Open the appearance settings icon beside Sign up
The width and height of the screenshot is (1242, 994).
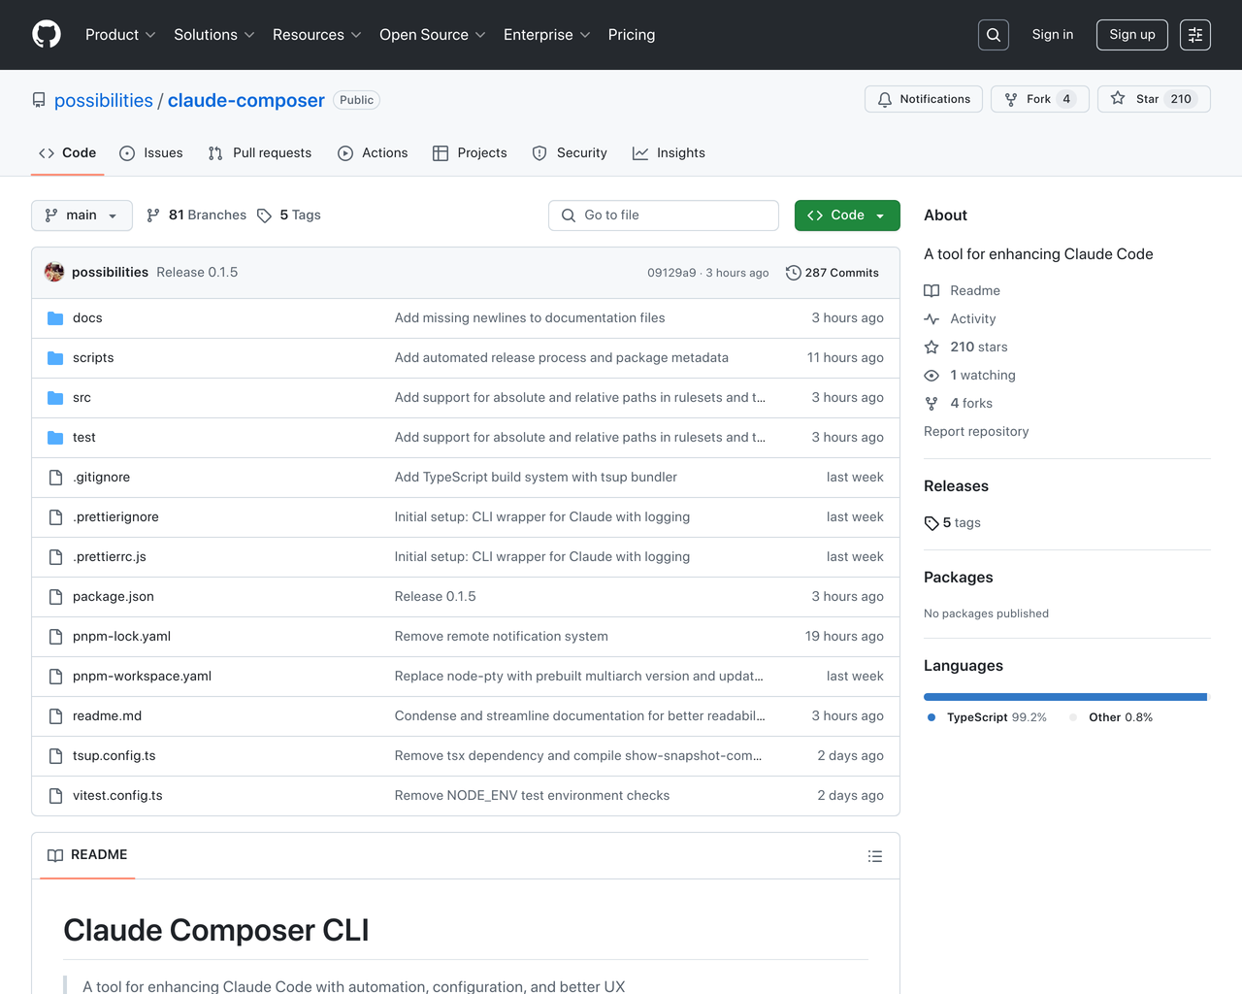1195,35
